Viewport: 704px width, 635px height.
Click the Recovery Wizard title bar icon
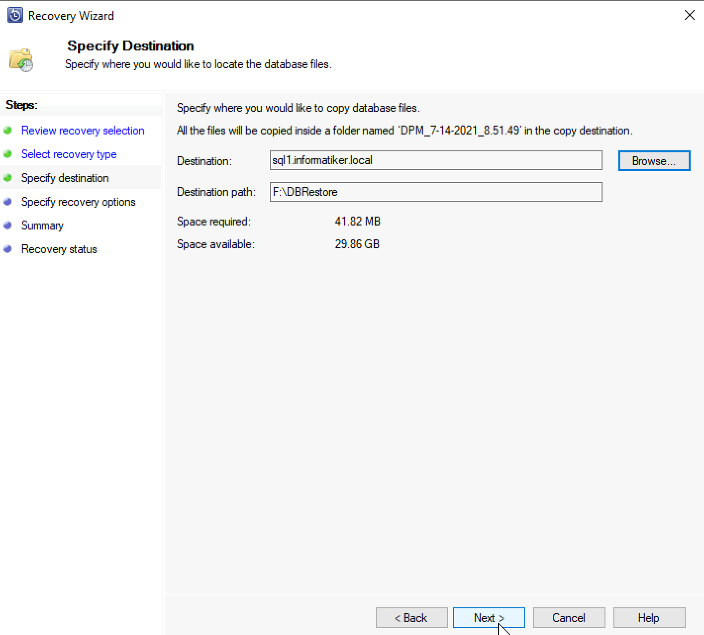[15, 15]
